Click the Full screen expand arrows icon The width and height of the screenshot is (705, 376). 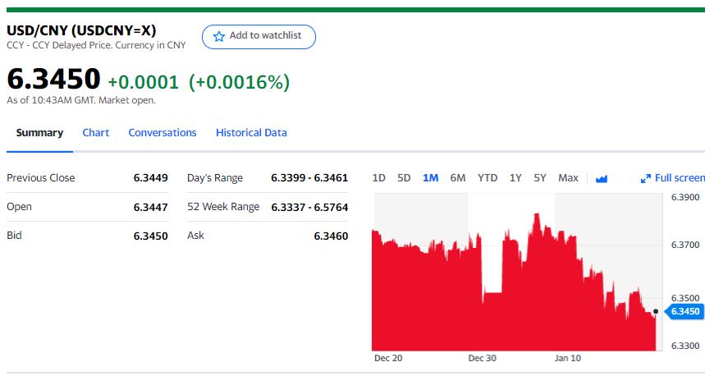tap(645, 178)
